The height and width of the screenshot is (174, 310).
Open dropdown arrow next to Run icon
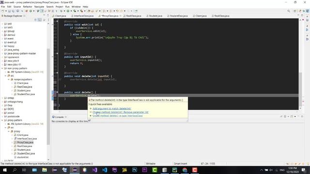[71, 11]
